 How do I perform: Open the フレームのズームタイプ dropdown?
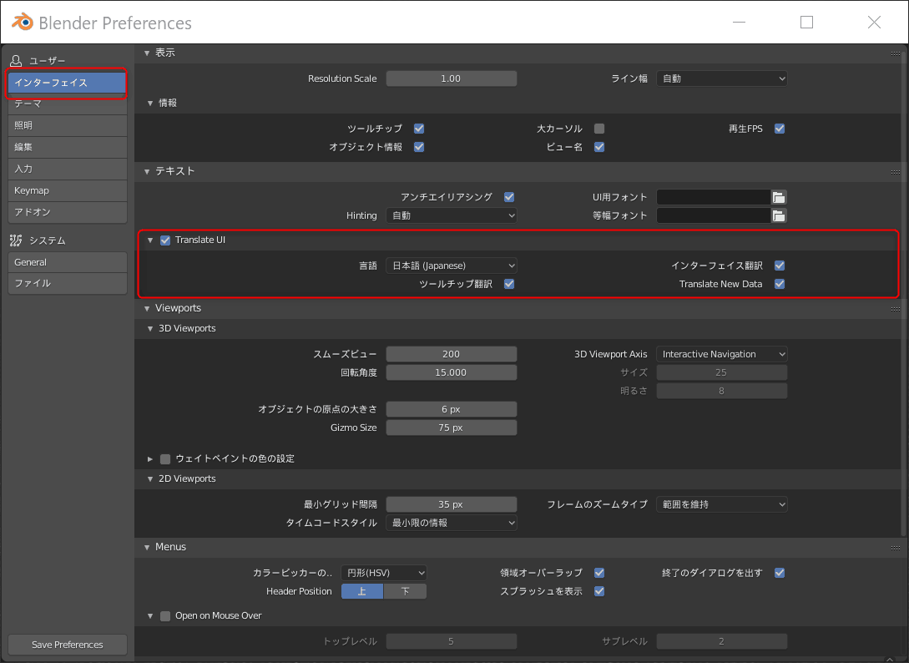(722, 504)
